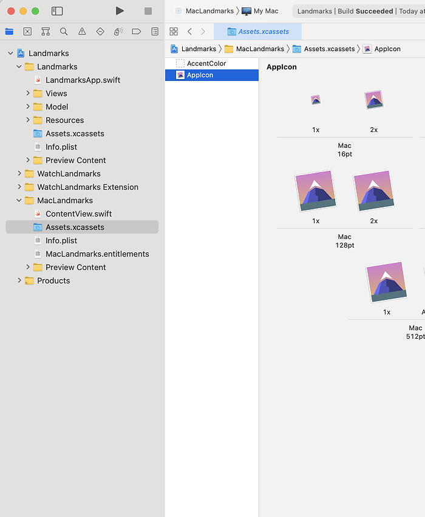Select AccentColor in the asset list
This screenshot has width=425, height=517.
212,63
